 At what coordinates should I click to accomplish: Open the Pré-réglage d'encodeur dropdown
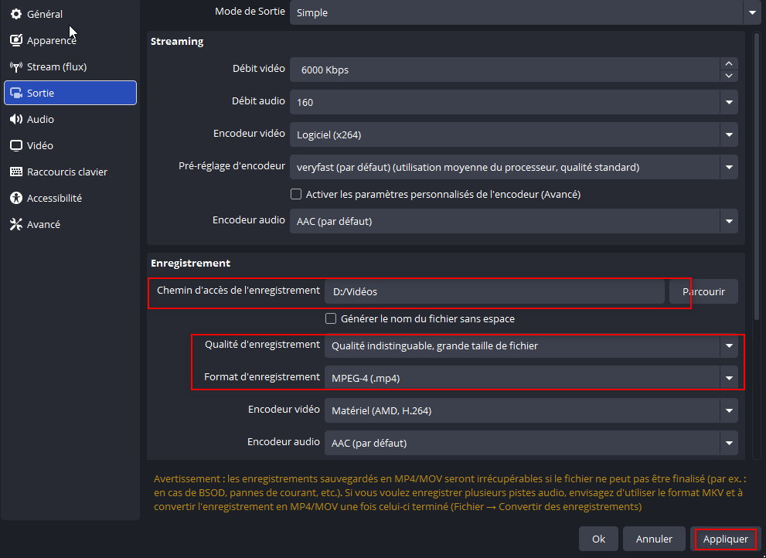729,167
